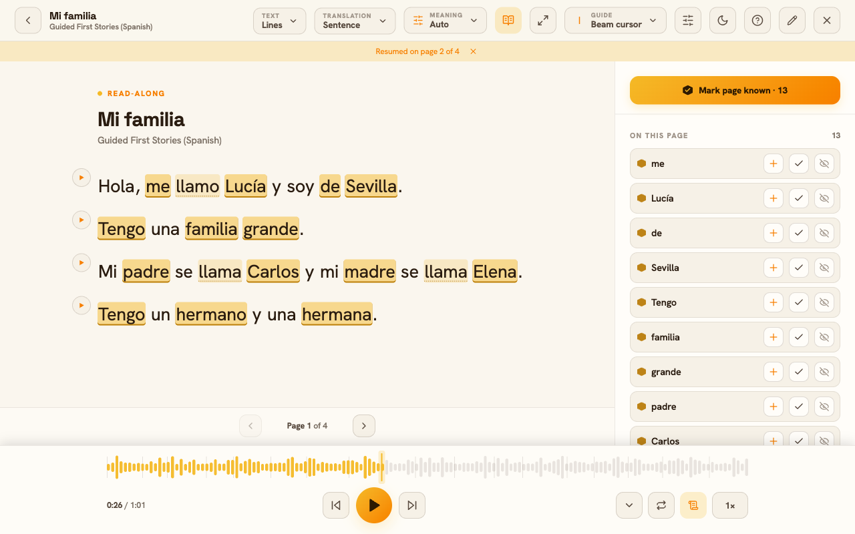Mark 'de' as known with checkmark
Image resolution: width=855 pixels, height=534 pixels.
coord(799,233)
